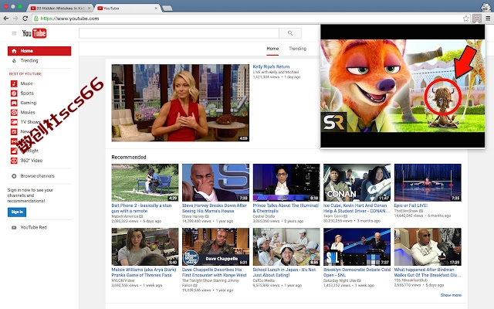This screenshot has height=309, width=494.
Task: Open 'Bait Phone 2' video title link
Action: [141, 208]
